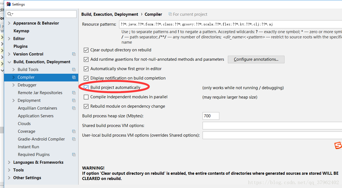Image resolution: width=342 pixels, height=188 pixels.
Task: Click the project-level icon beside Coverage
Action: pyautogui.click(x=74, y=131)
